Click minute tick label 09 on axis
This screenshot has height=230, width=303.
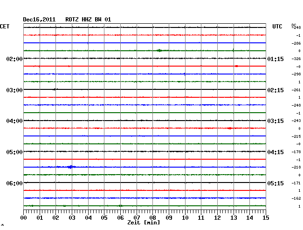pyautogui.click(x=169, y=218)
